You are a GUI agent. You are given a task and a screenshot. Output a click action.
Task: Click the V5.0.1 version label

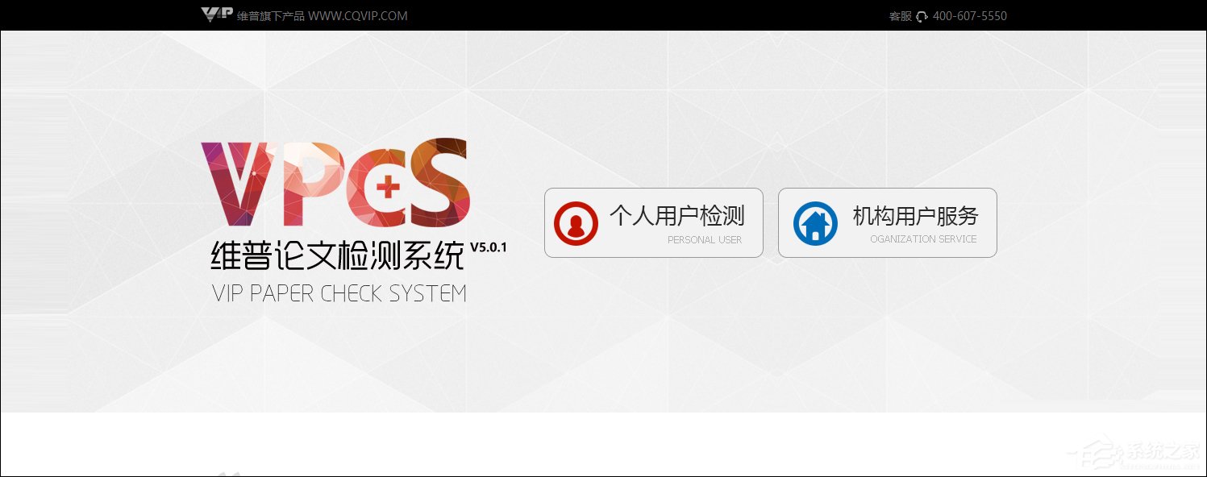click(x=489, y=246)
